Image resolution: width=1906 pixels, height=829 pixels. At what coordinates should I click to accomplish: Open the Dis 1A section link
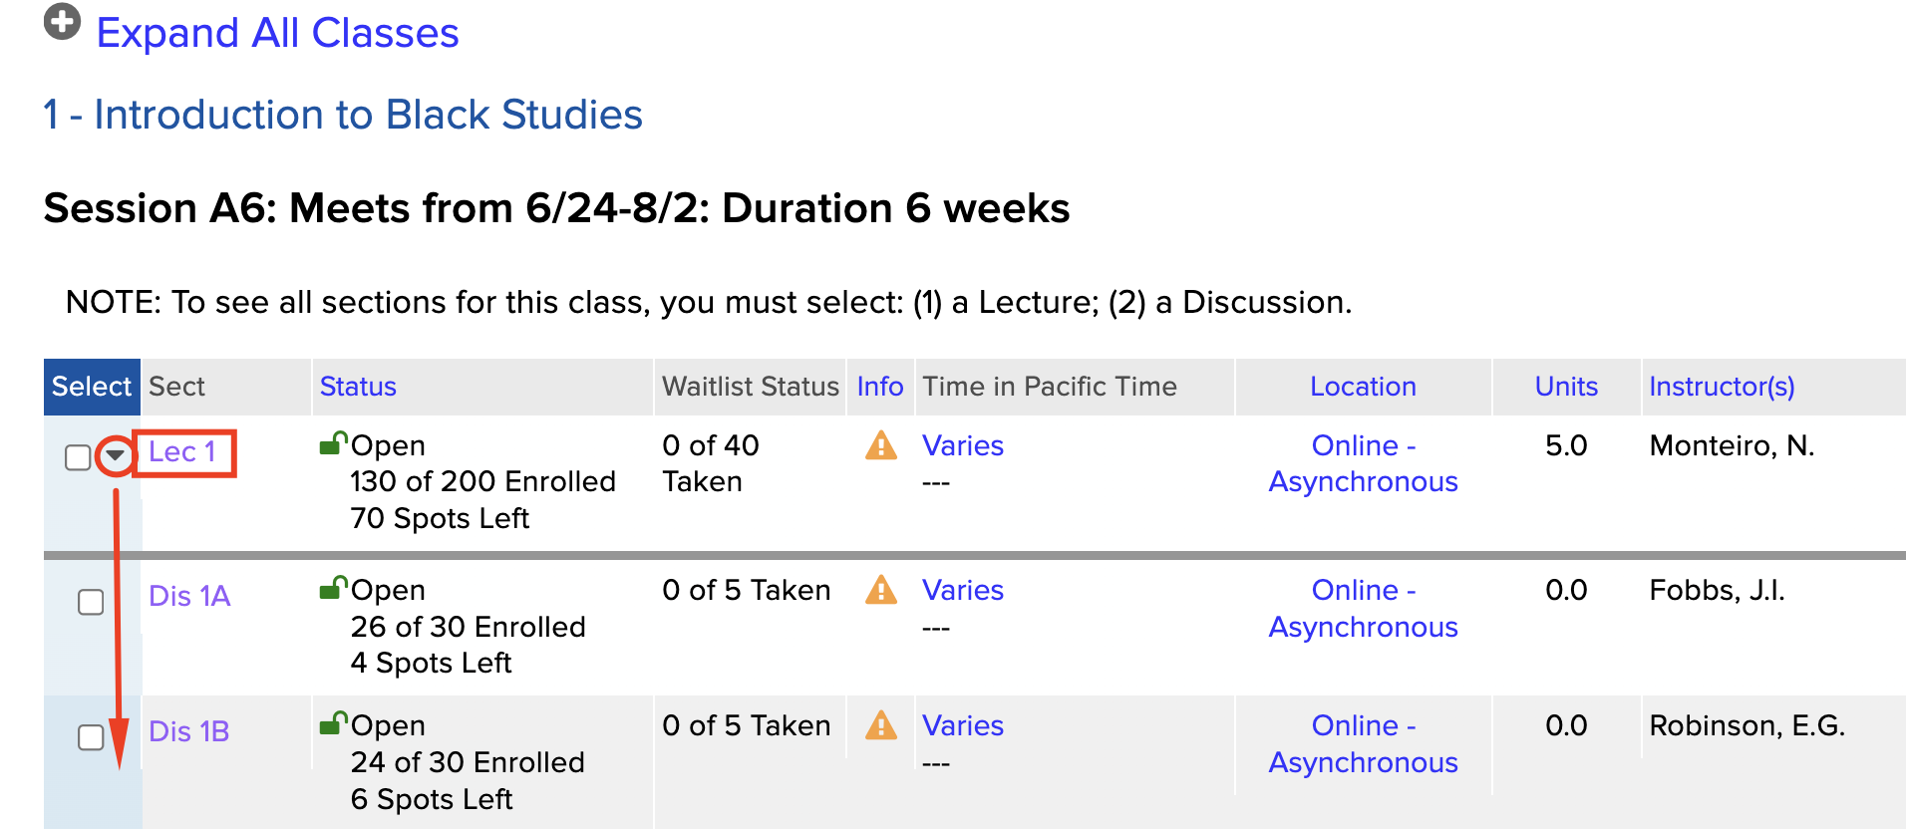click(x=189, y=596)
